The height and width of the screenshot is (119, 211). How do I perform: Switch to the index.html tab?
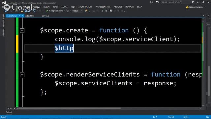pyautogui.click(x=30, y=16)
